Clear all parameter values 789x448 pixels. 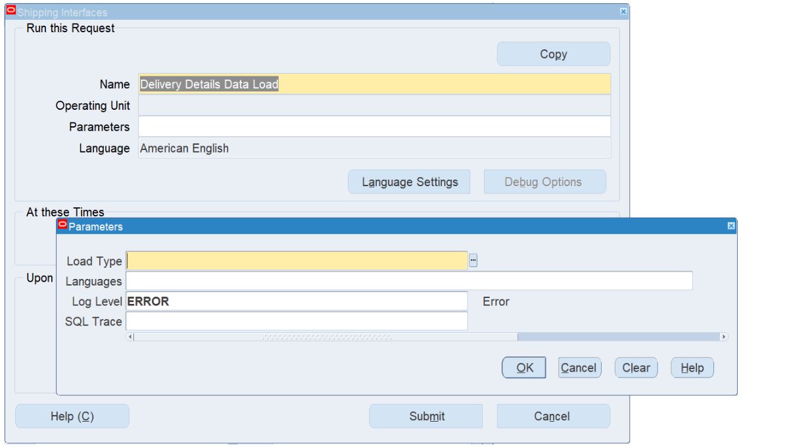coord(635,368)
